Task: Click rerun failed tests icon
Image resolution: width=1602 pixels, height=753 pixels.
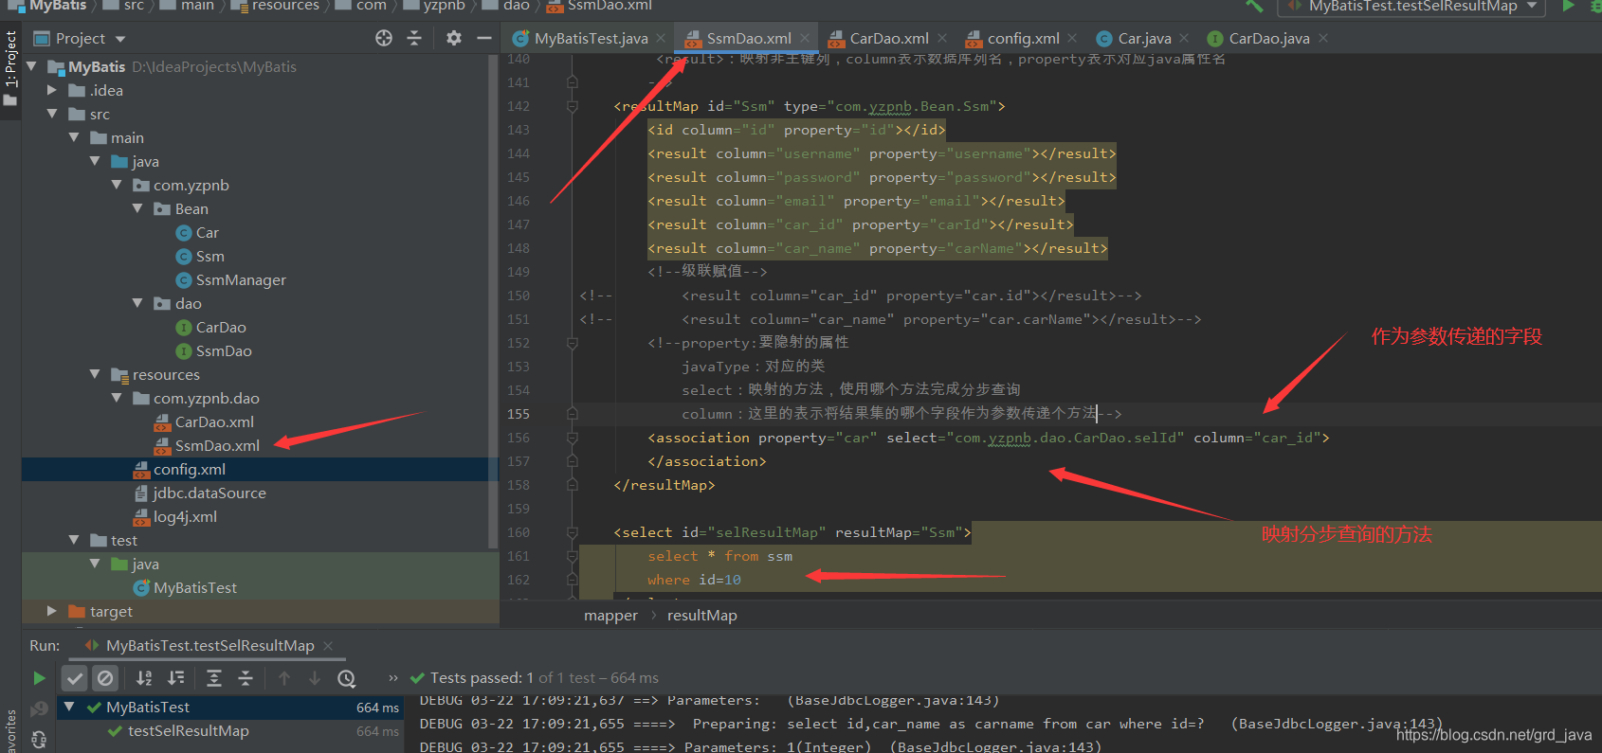Action: 39,708
